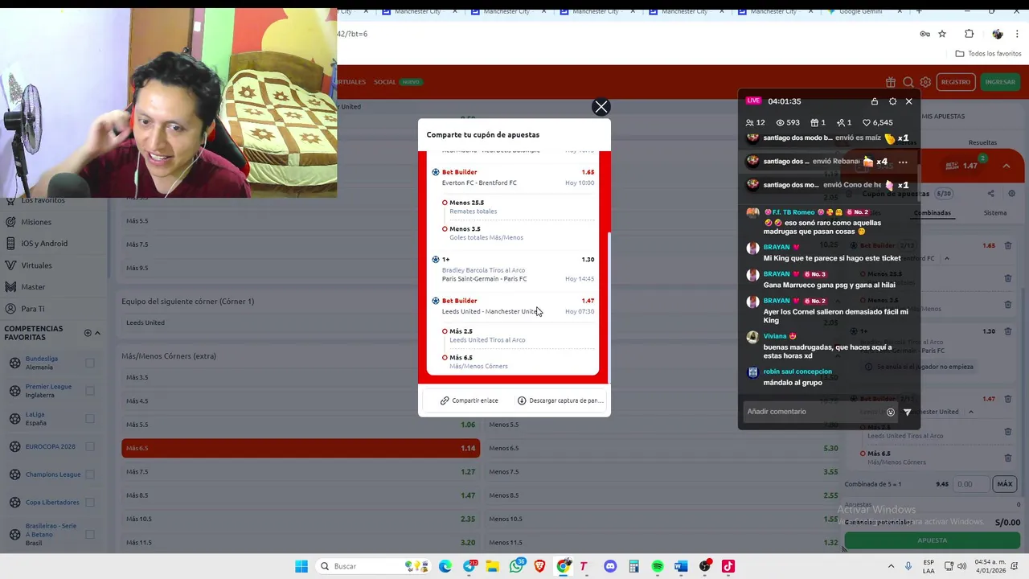Open iOS y Android sidebar item

(44, 244)
